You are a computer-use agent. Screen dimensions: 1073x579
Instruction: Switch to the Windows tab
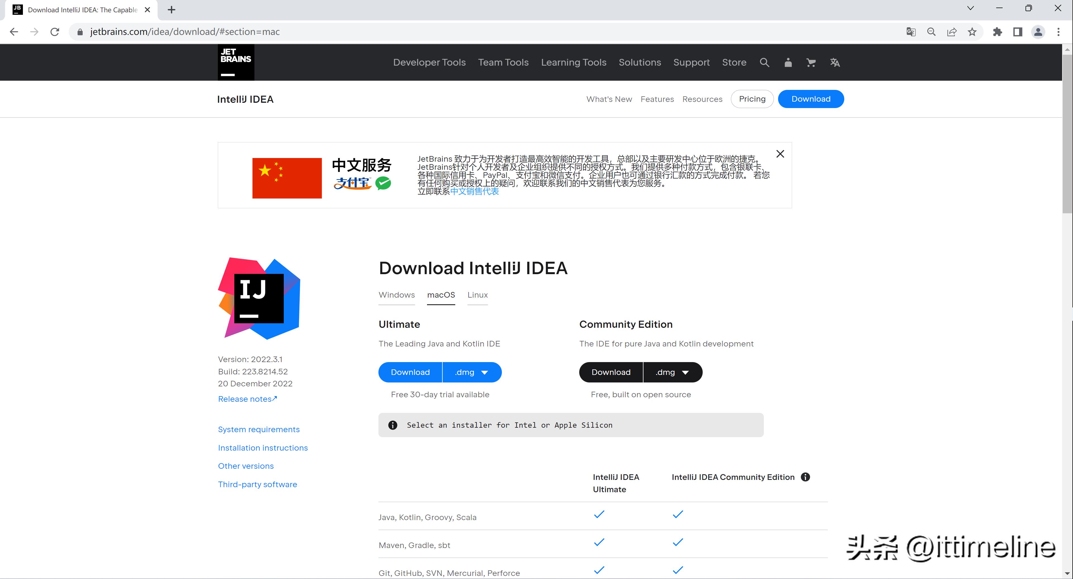tap(397, 295)
